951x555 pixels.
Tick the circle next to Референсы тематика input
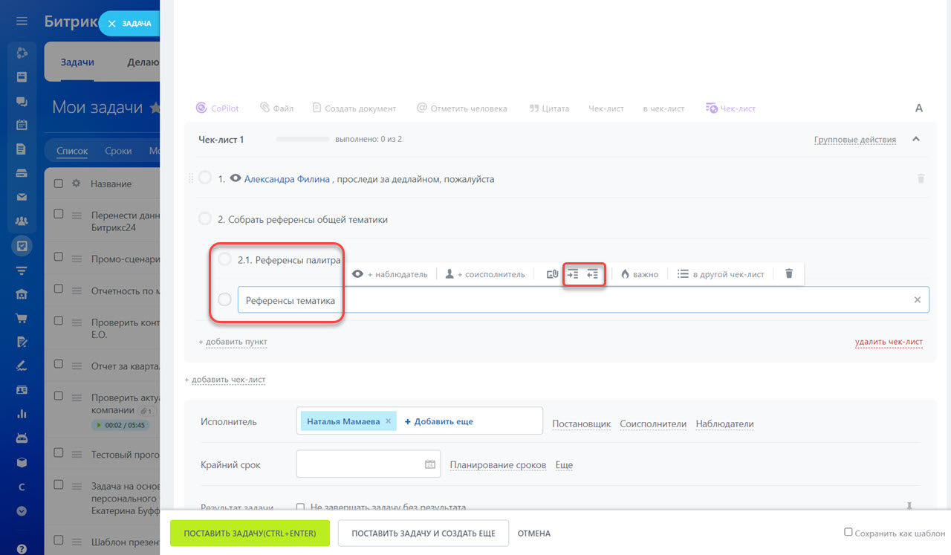click(224, 300)
